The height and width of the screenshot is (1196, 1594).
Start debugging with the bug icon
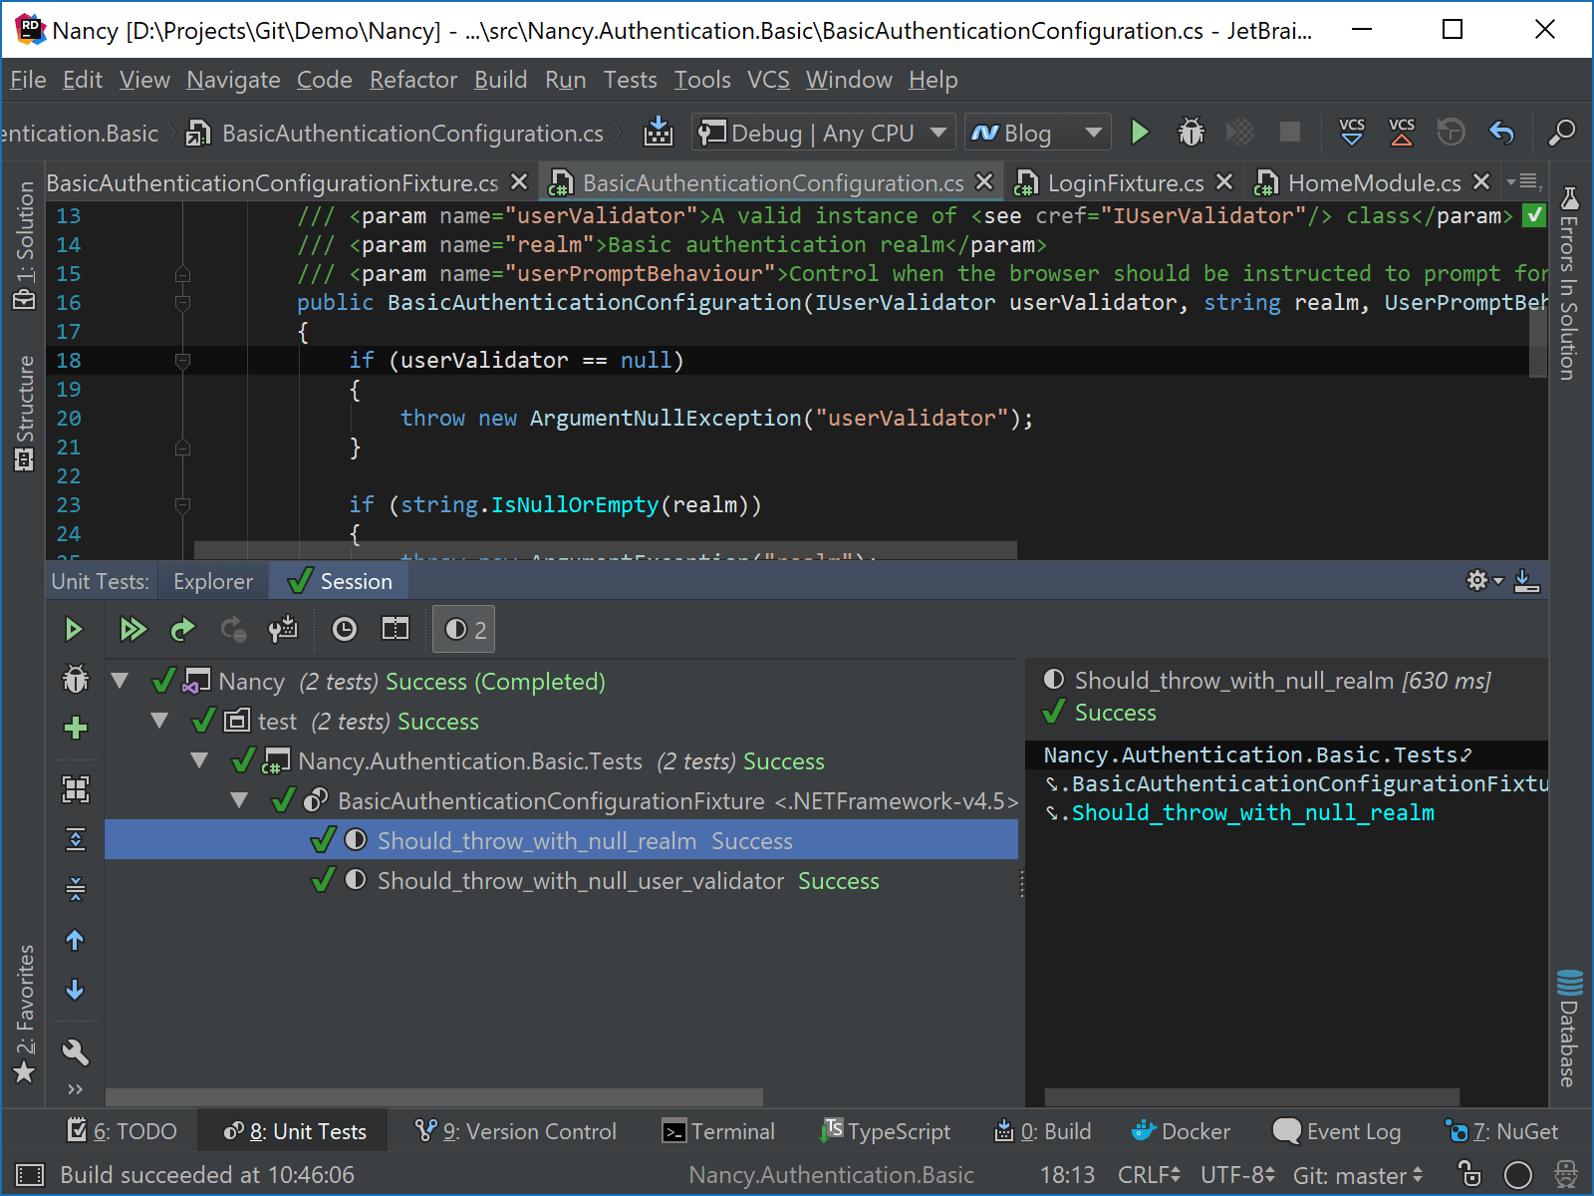pos(1191,133)
